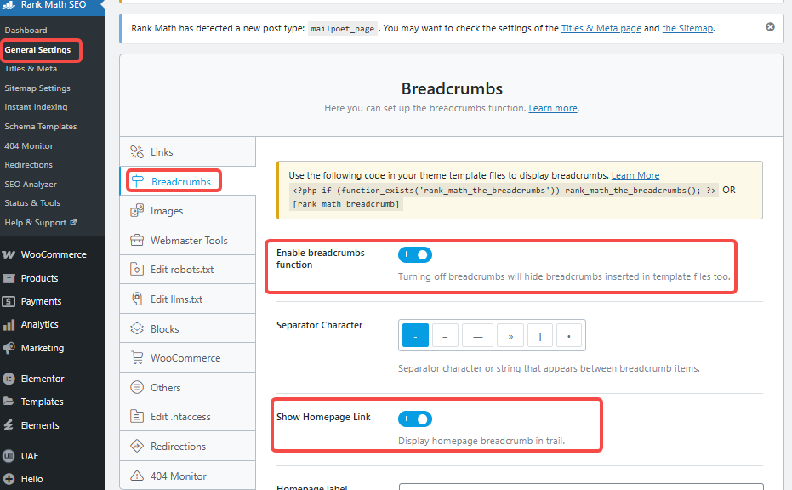This screenshot has height=490, width=792.
Task: Expand the Analytics menu
Action: (x=37, y=324)
